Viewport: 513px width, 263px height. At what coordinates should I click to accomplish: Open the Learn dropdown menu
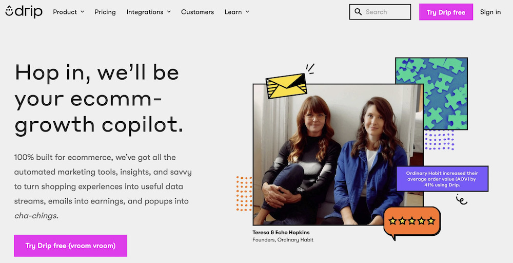pyautogui.click(x=236, y=12)
